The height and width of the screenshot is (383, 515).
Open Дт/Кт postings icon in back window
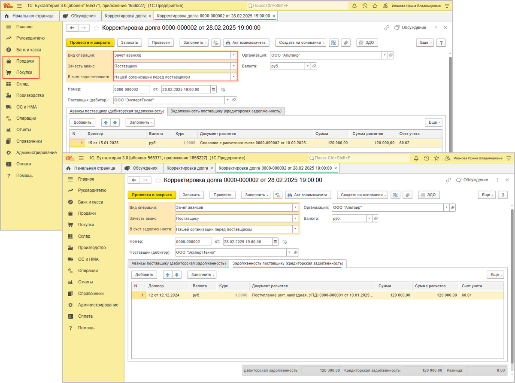tap(216, 43)
